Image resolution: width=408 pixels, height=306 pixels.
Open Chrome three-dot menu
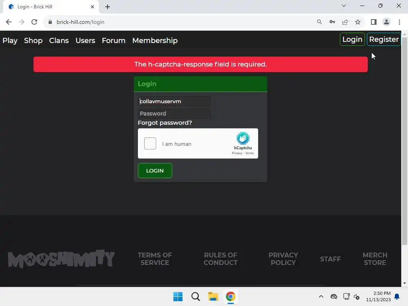(x=399, y=22)
